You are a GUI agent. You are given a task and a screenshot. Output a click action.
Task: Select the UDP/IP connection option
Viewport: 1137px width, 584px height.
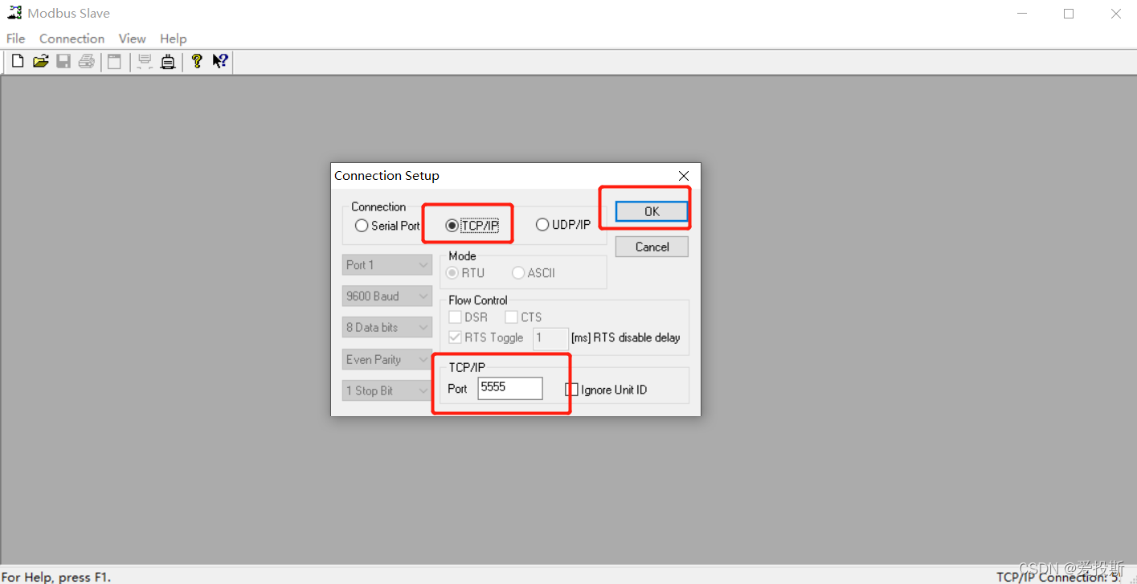click(x=563, y=225)
